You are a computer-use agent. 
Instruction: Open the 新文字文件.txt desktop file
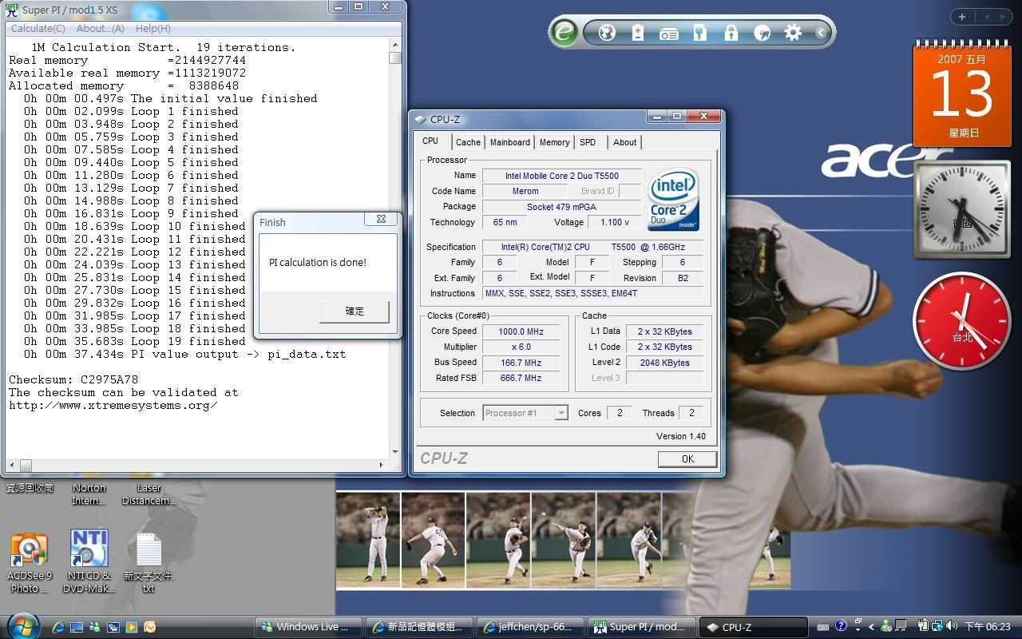(149, 562)
